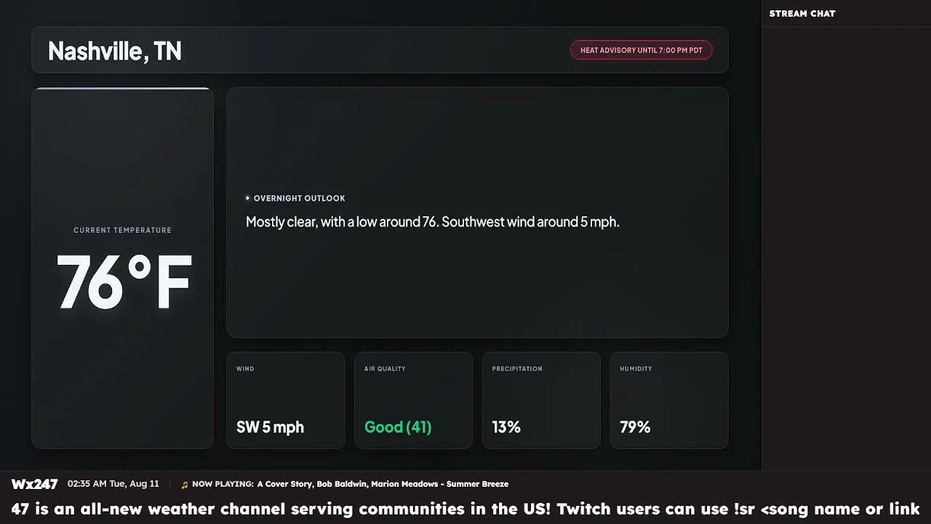Click the 02:35 AM Tue, Aug 11 timestamp
931x524 pixels.
(113, 483)
